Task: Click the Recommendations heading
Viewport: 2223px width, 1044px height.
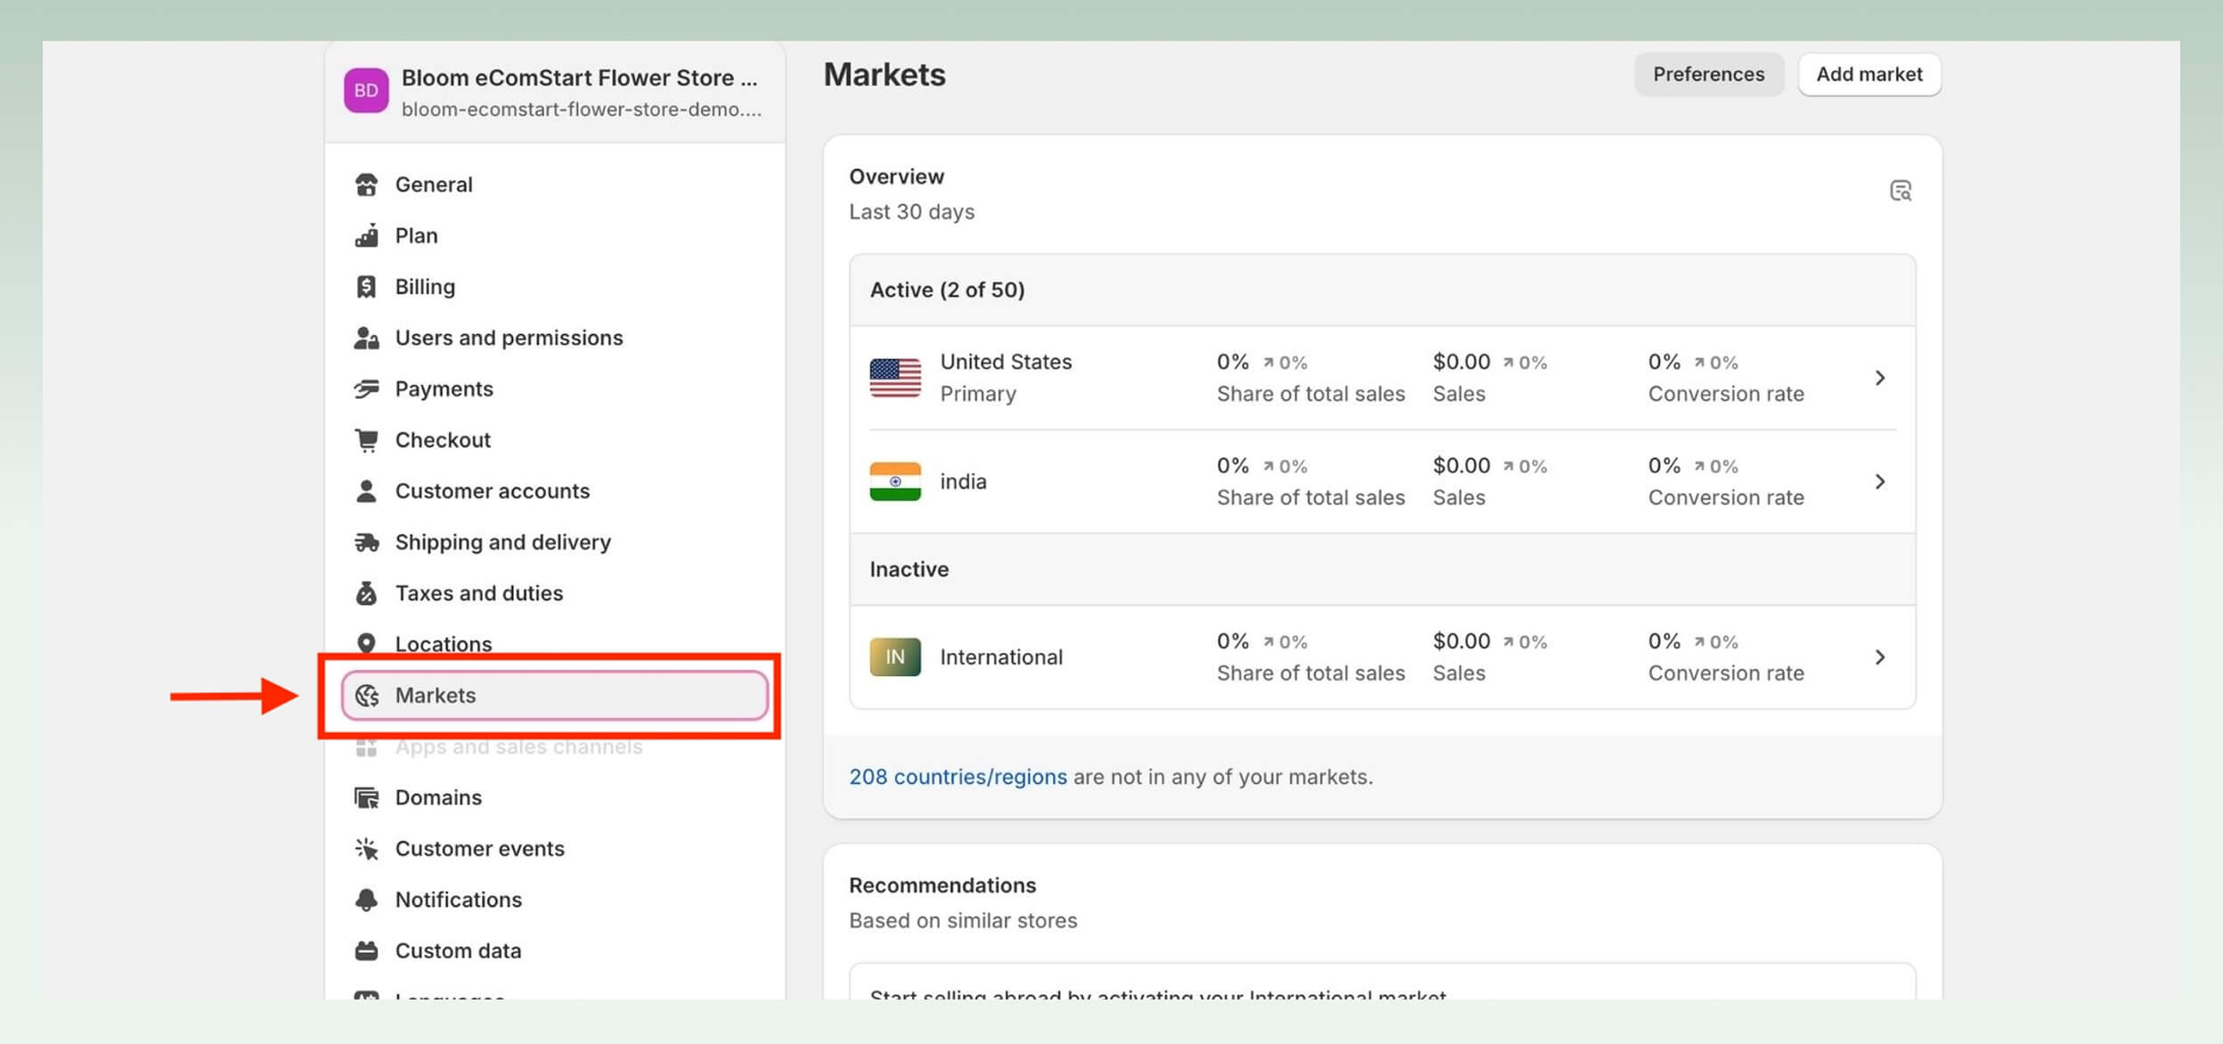Action: point(942,885)
